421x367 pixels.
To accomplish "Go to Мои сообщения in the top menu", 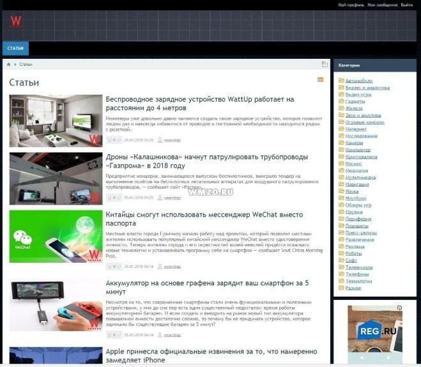I will (382, 4).
